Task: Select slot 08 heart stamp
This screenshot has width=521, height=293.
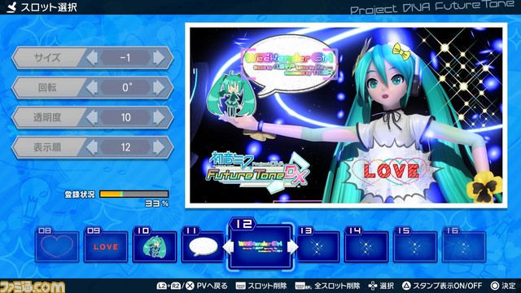Action: tap(57, 245)
